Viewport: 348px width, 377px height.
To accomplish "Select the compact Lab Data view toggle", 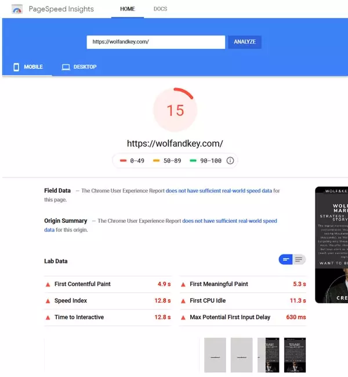I will pos(286,259).
